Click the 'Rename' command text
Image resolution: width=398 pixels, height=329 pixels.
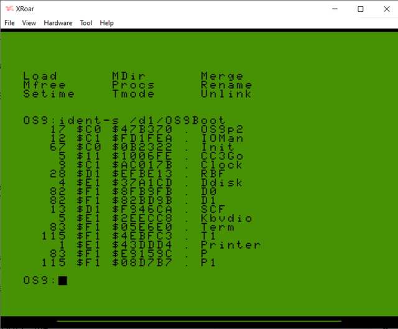click(226, 85)
